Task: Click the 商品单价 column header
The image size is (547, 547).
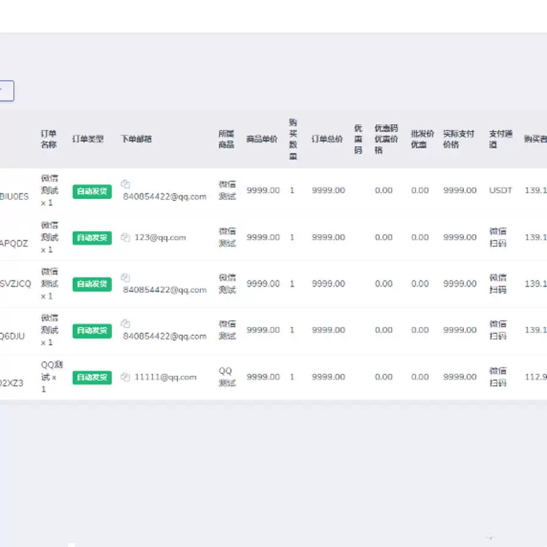Action: [x=262, y=139]
